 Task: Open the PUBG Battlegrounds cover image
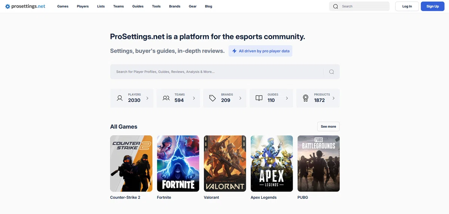click(318, 164)
